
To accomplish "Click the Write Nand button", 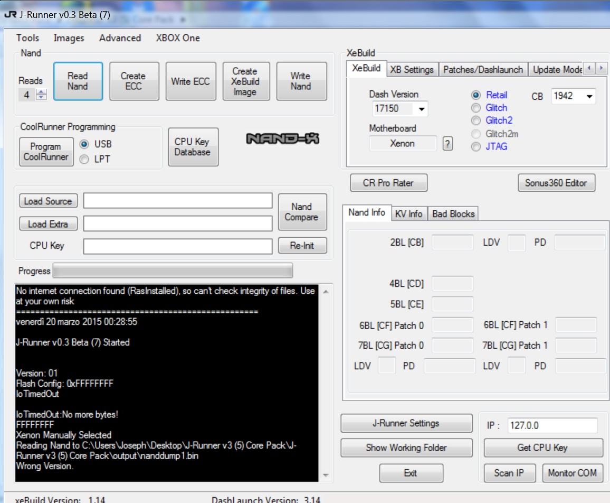I will (x=301, y=81).
